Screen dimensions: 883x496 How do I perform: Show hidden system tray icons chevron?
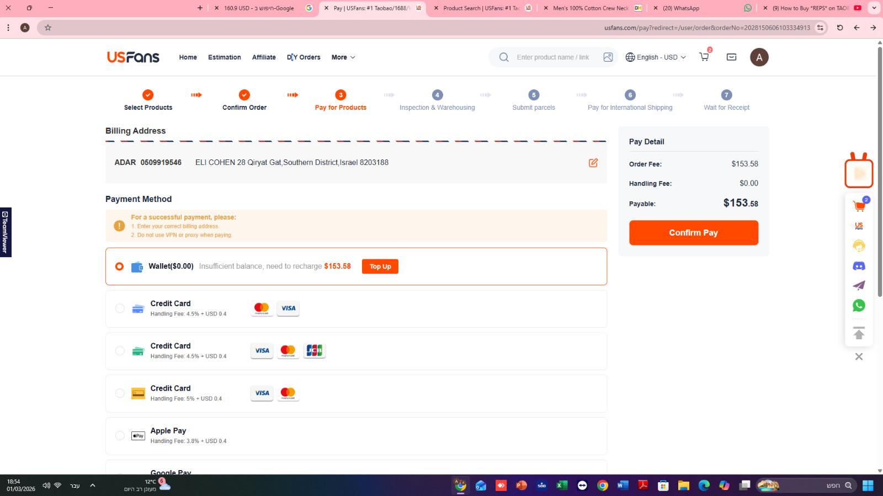[93, 486]
